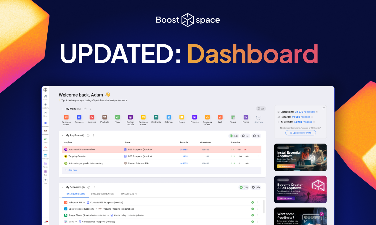
Task: Open Task module in My Menu
Action: click(x=118, y=119)
